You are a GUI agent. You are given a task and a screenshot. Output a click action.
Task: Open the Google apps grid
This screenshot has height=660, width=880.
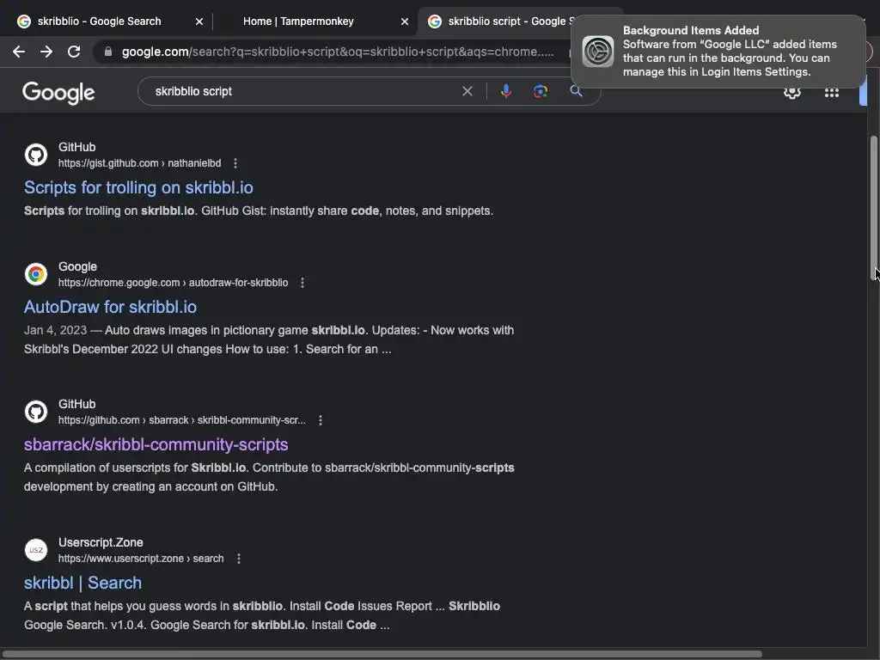831,93
